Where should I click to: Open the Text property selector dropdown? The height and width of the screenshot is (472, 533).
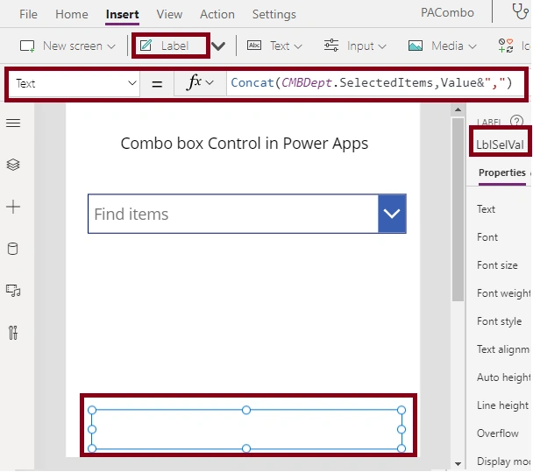[x=74, y=83]
